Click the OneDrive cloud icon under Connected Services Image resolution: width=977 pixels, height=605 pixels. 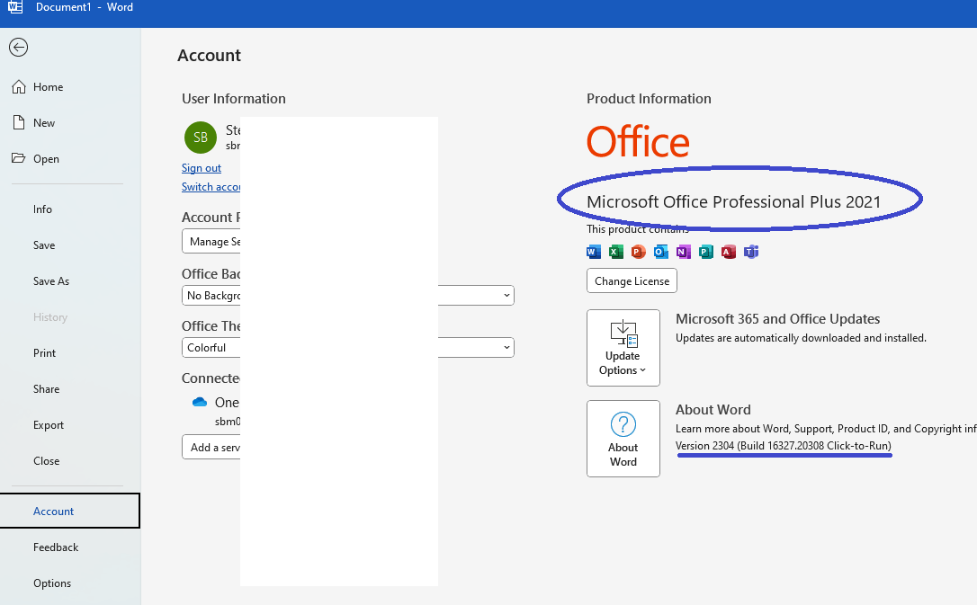200,402
